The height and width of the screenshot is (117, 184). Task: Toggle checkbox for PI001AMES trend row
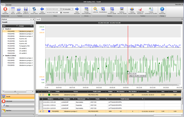(43, 95)
